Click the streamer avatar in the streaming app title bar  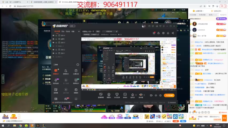pos(144,26)
